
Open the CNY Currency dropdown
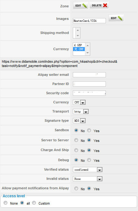79,102
